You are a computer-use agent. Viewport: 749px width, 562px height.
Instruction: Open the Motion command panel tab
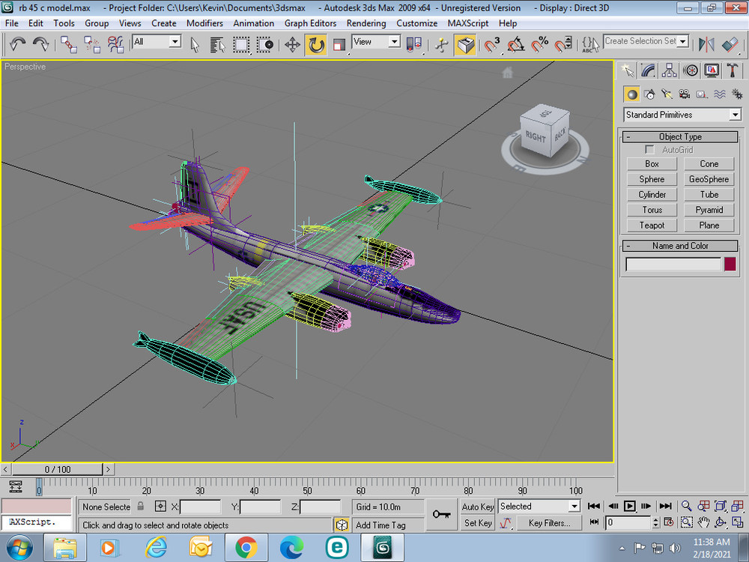tap(691, 70)
